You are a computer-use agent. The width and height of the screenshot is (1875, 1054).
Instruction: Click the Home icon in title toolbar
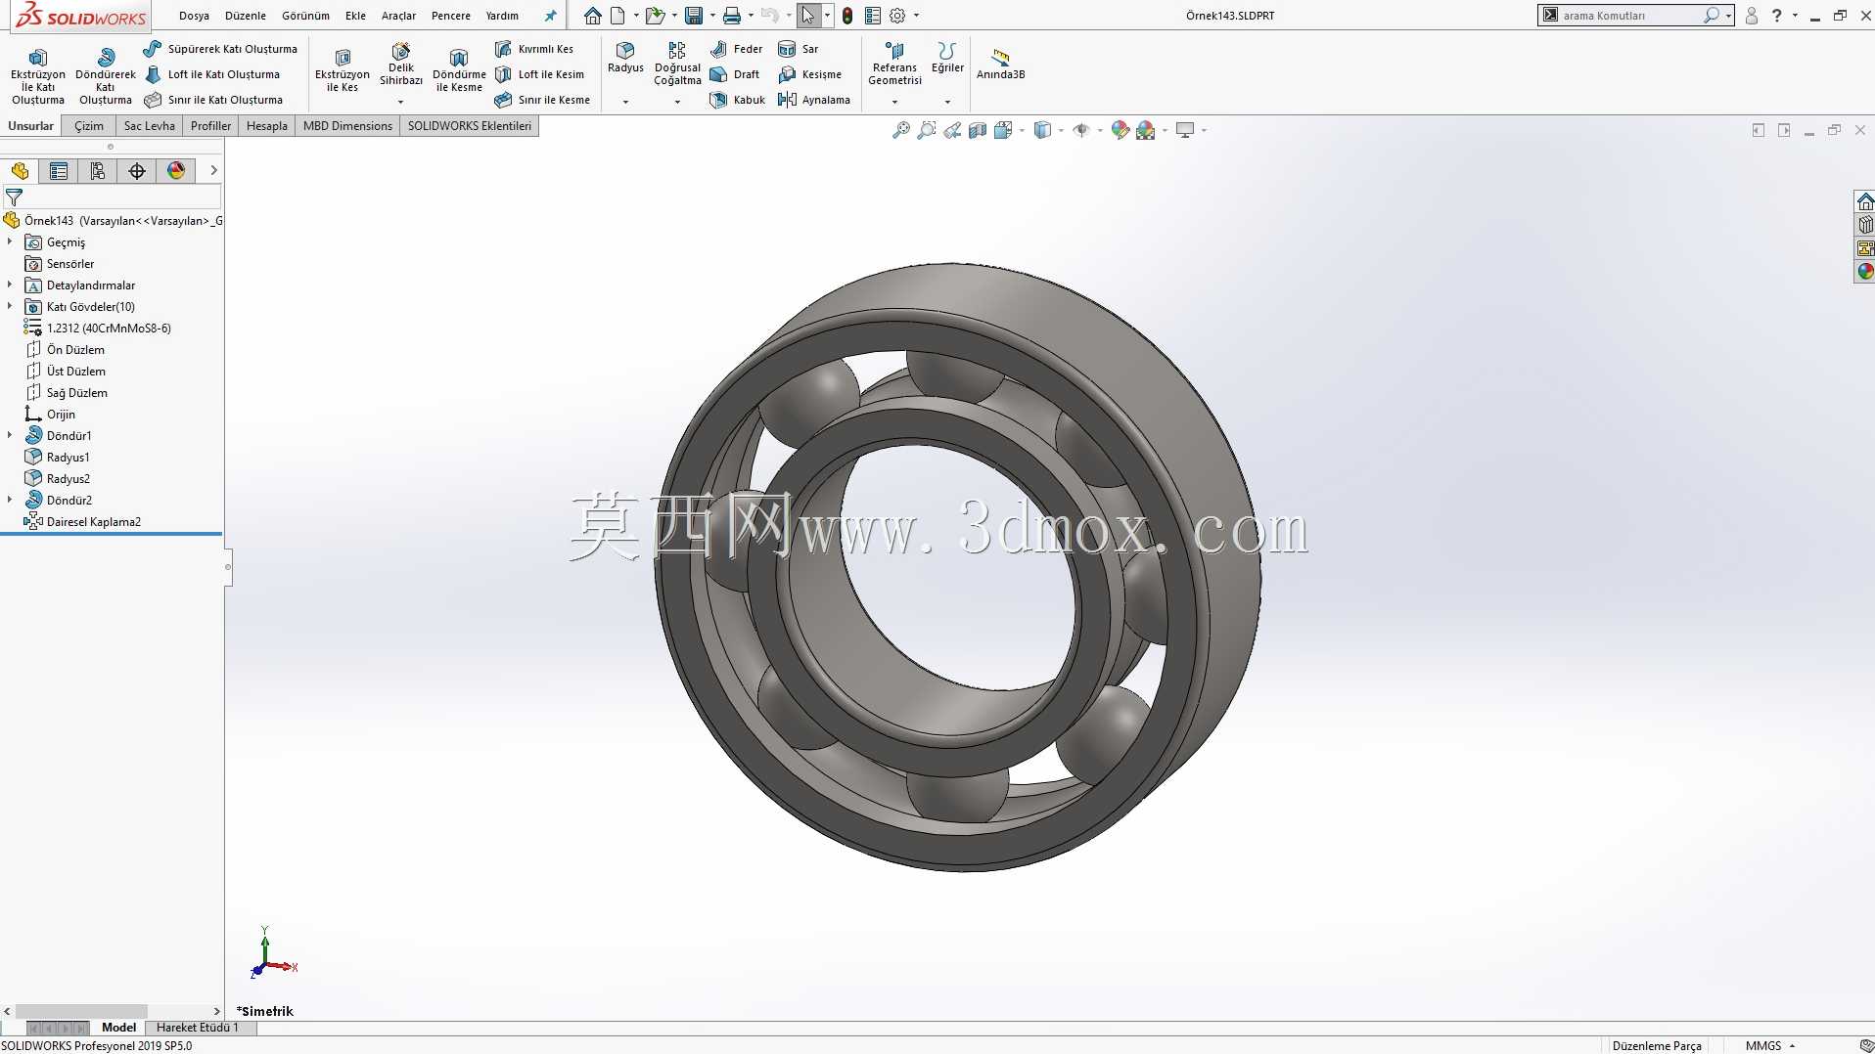point(592,16)
